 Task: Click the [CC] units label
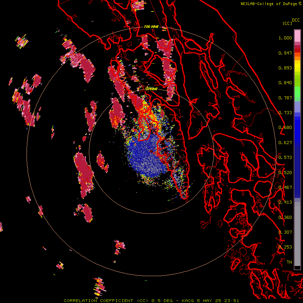coord(287,23)
